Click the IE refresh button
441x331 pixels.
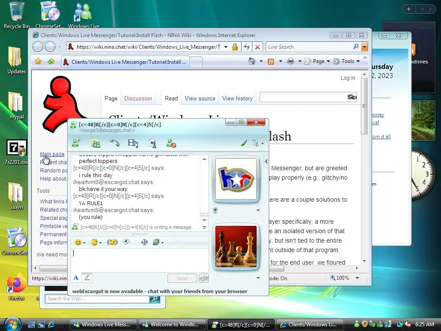pyautogui.click(x=247, y=47)
